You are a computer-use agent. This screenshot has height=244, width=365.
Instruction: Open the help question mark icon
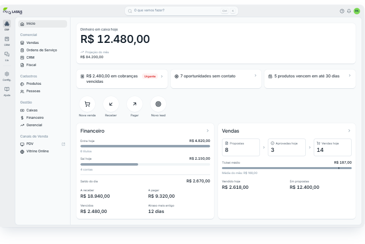pyautogui.click(x=342, y=11)
